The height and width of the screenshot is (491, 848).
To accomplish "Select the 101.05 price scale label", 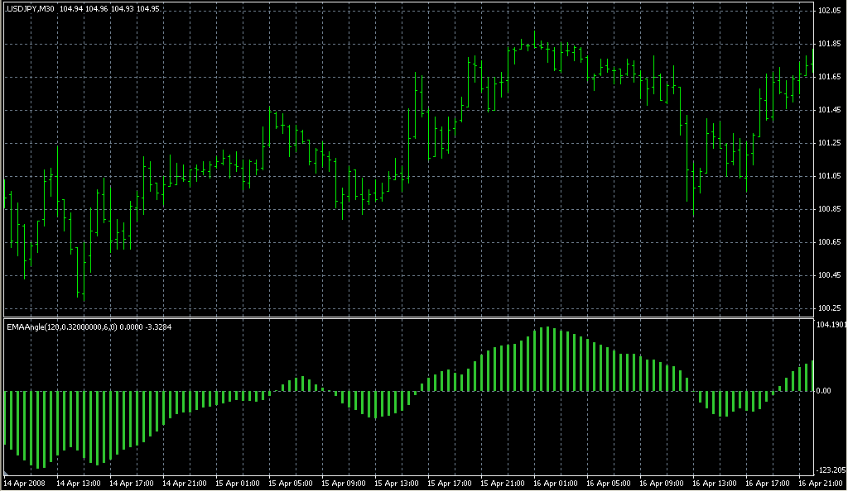I will pyautogui.click(x=830, y=176).
